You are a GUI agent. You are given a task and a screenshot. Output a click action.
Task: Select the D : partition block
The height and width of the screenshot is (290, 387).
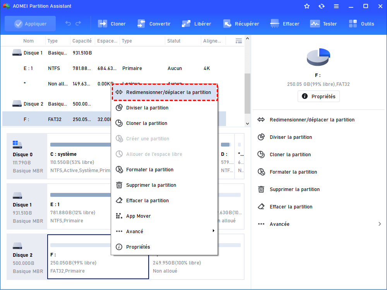[x=226, y=156]
